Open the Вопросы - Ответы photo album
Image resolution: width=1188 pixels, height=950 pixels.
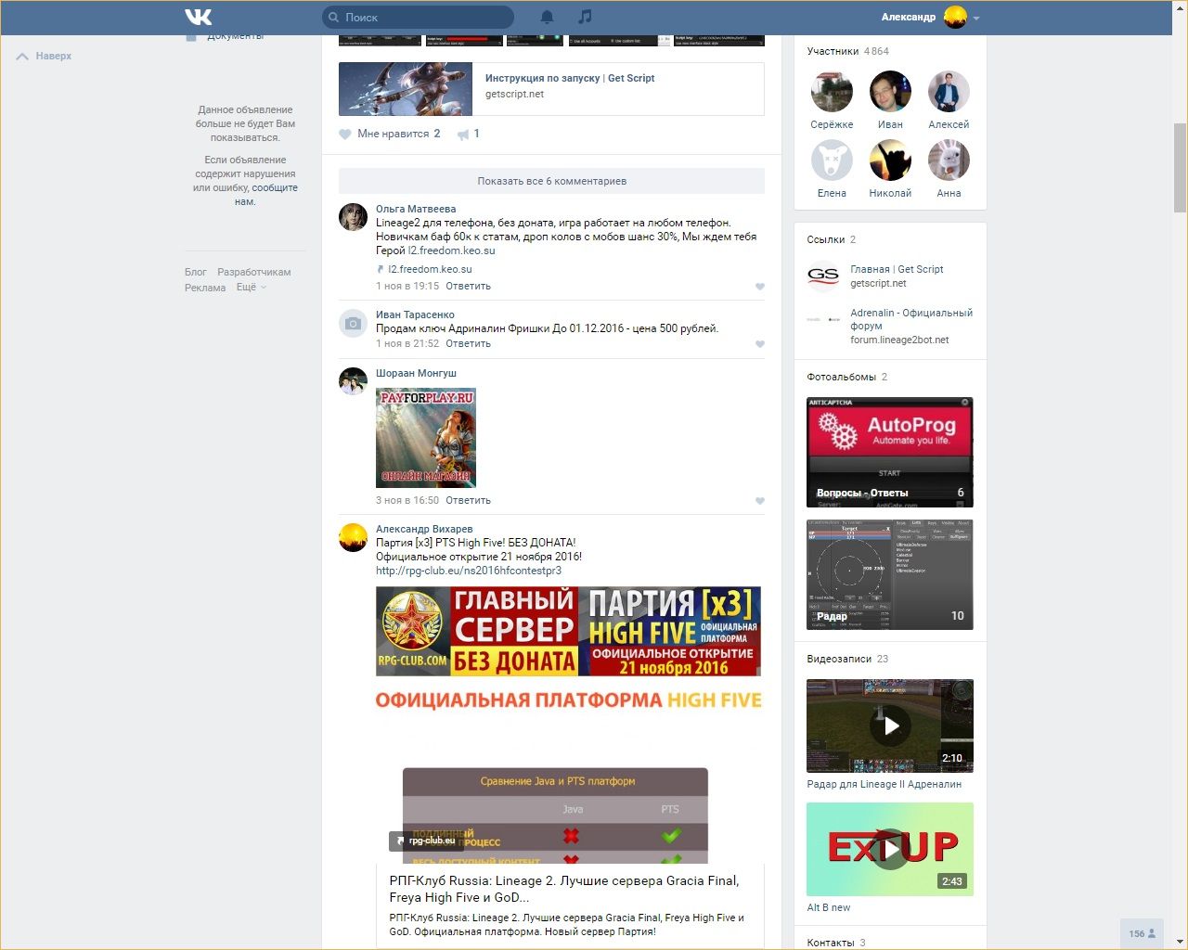[x=890, y=452]
